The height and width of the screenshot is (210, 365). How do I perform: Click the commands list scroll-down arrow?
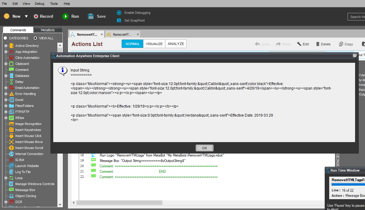pyautogui.click(x=60, y=204)
